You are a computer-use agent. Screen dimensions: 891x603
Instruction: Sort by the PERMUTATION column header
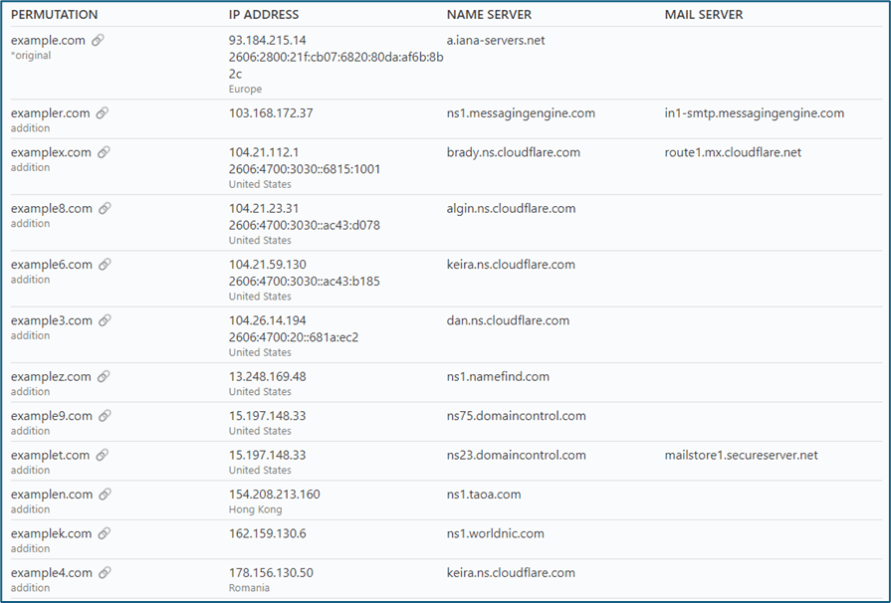(x=55, y=15)
